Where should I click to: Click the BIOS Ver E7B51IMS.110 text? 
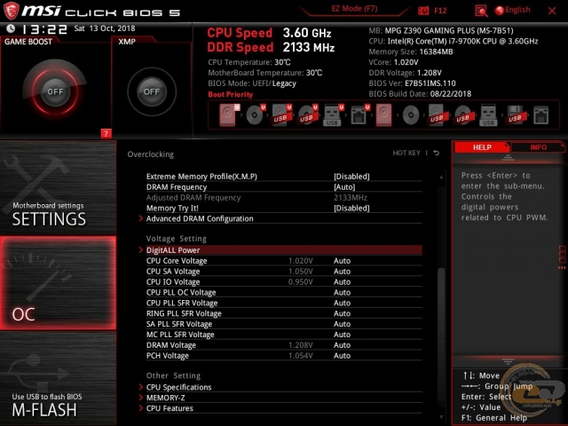(x=412, y=83)
